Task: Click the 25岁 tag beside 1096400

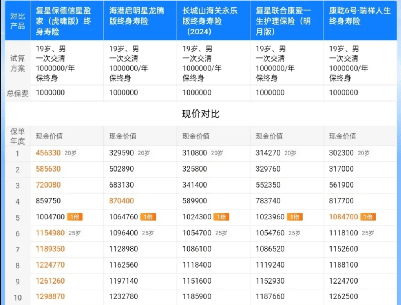Action: [x=148, y=233]
